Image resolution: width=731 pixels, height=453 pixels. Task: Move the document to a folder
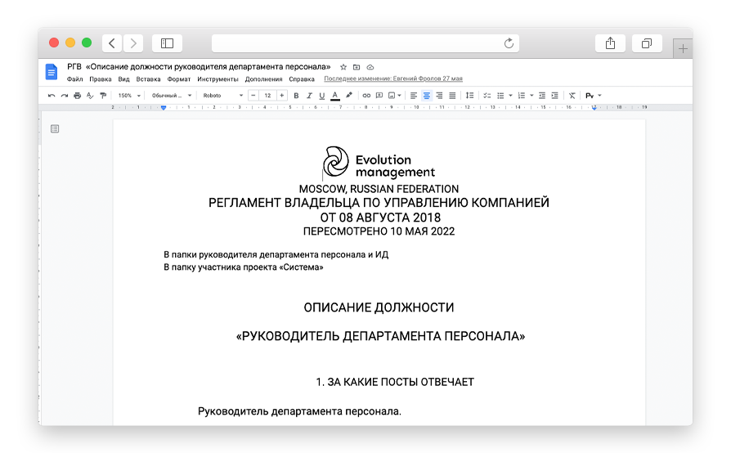click(357, 67)
